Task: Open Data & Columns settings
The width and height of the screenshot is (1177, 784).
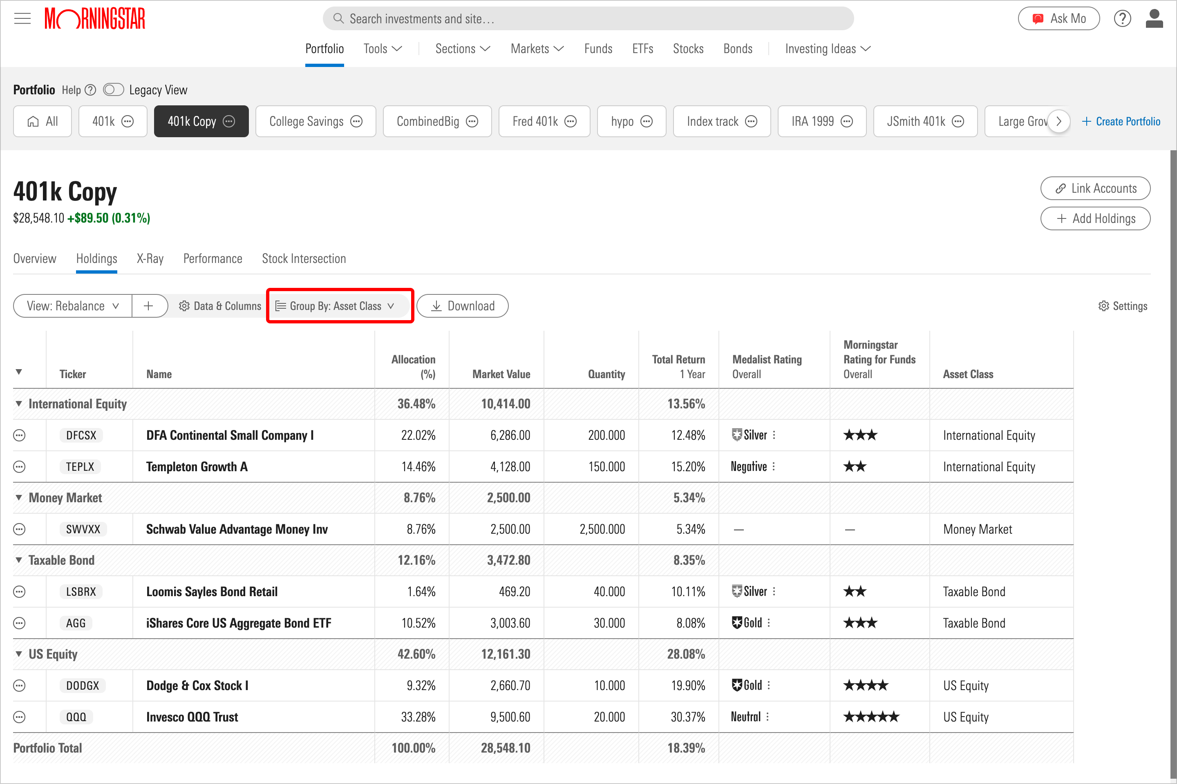Action: [x=220, y=306]
